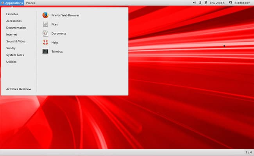Select the Internet category
254x156 pixels.
point(11,34)
